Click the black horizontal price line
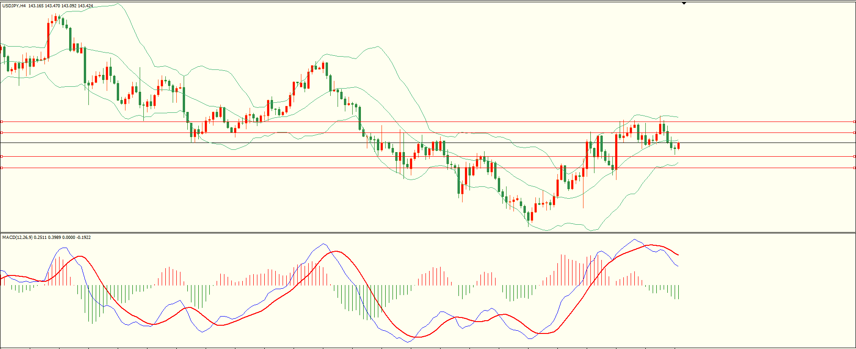 click(428, 143)
